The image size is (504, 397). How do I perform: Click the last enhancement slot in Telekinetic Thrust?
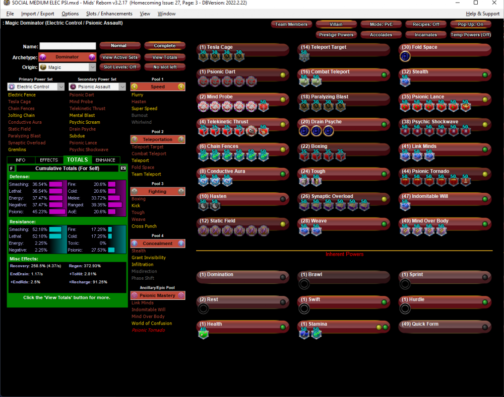click(x=263, y=131)
